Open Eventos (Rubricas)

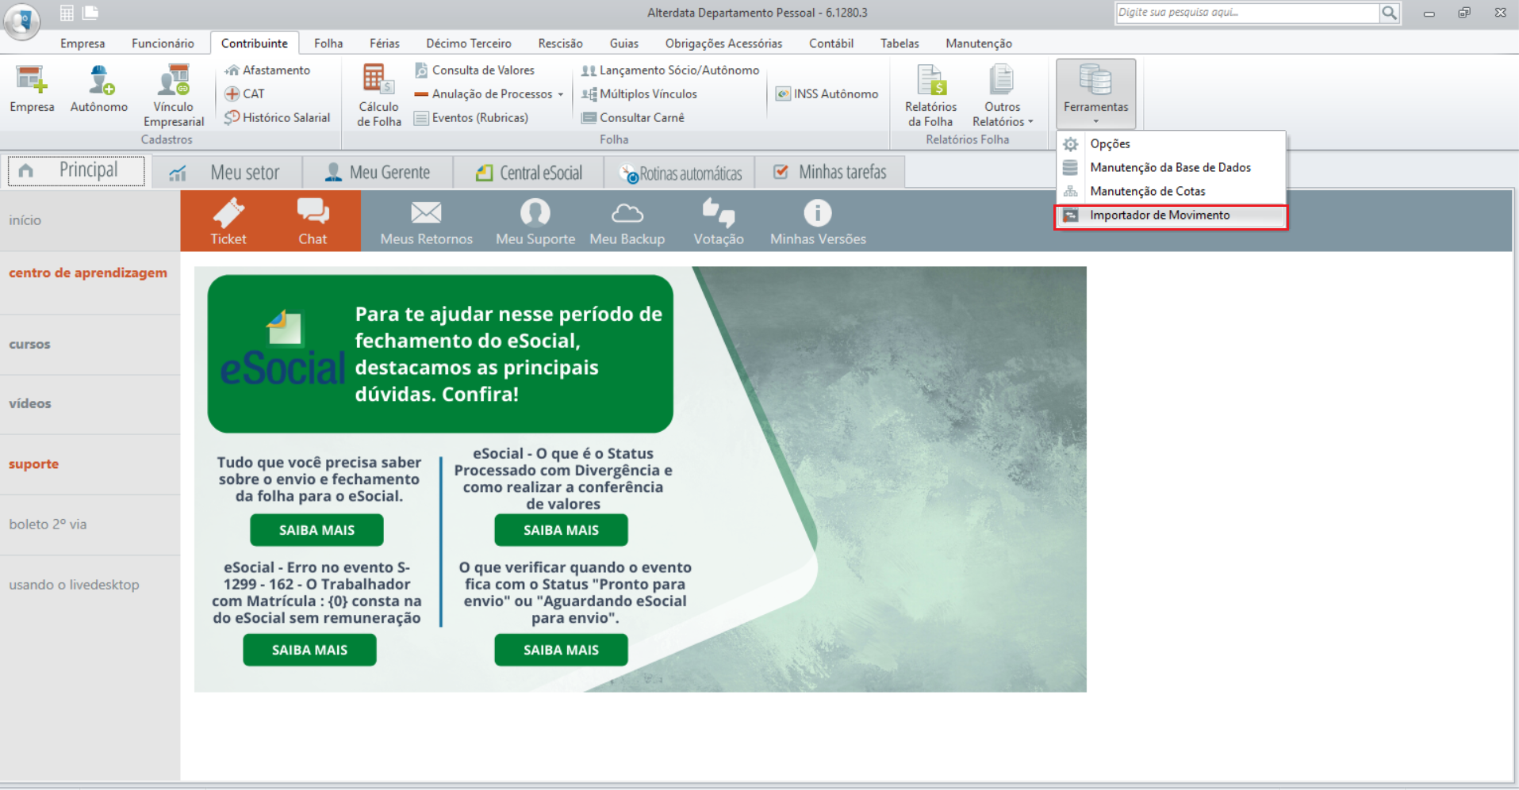coord(471,117)
